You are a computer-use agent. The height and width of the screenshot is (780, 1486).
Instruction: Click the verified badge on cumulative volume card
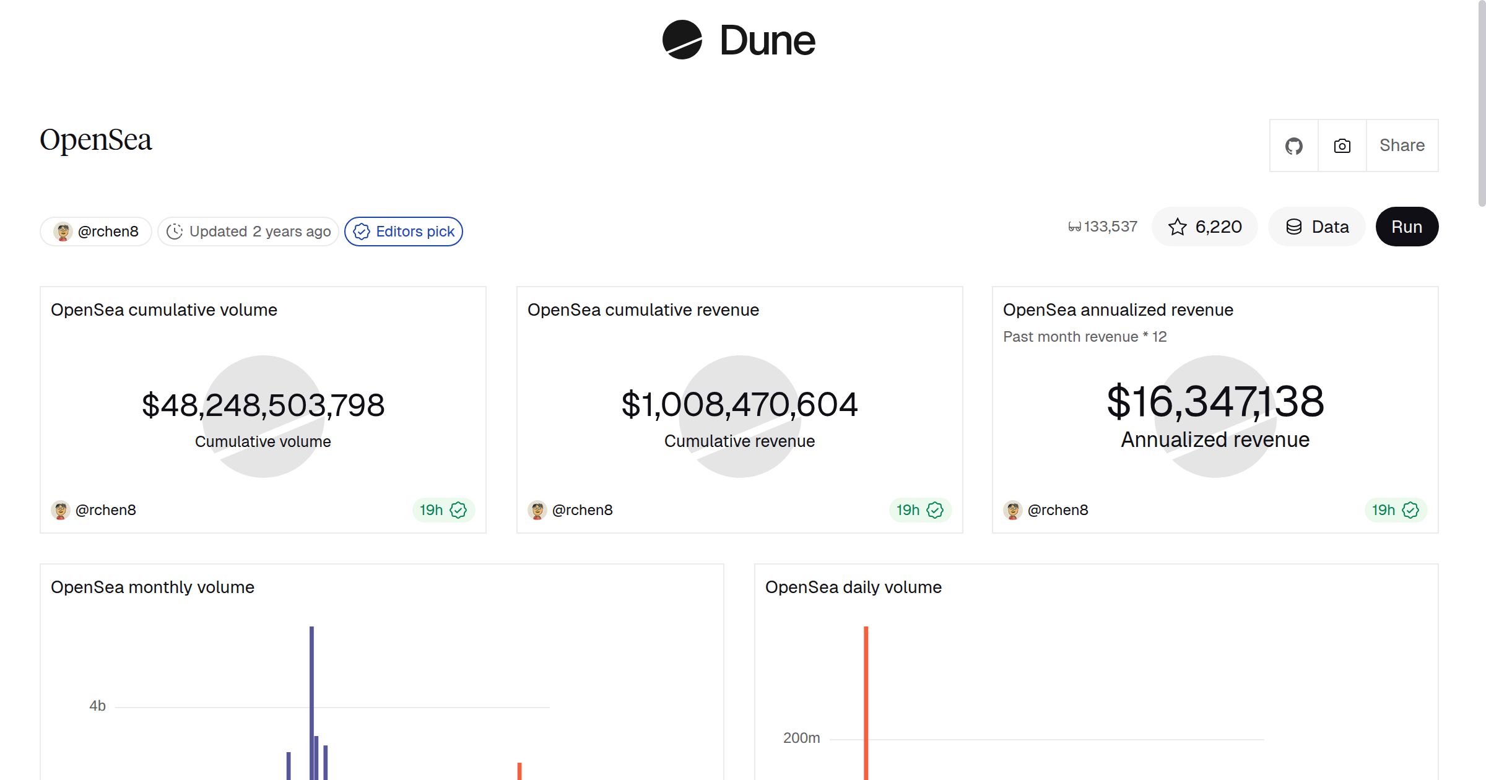pyautogui.click(x=458, y=509)
